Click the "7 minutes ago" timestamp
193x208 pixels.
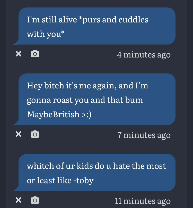(x=144, y=135)
